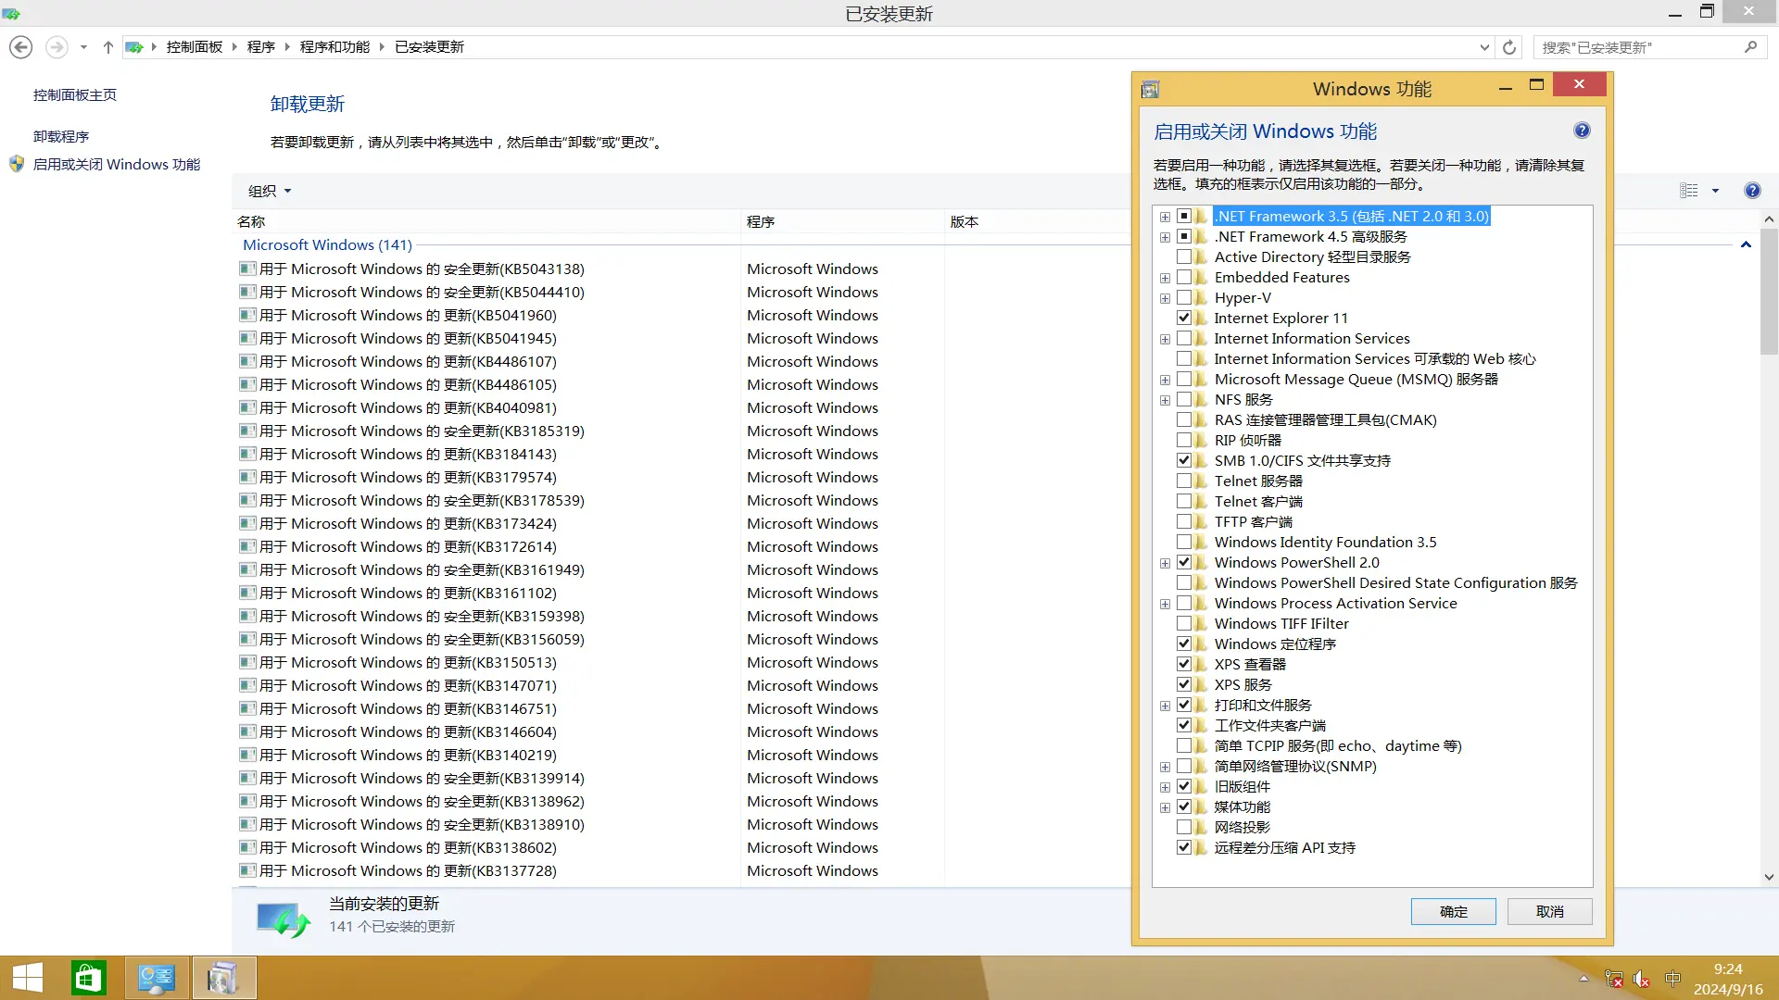
Task: Click scrollbar up arrow in updates list
Action: tap(1769, 219)
